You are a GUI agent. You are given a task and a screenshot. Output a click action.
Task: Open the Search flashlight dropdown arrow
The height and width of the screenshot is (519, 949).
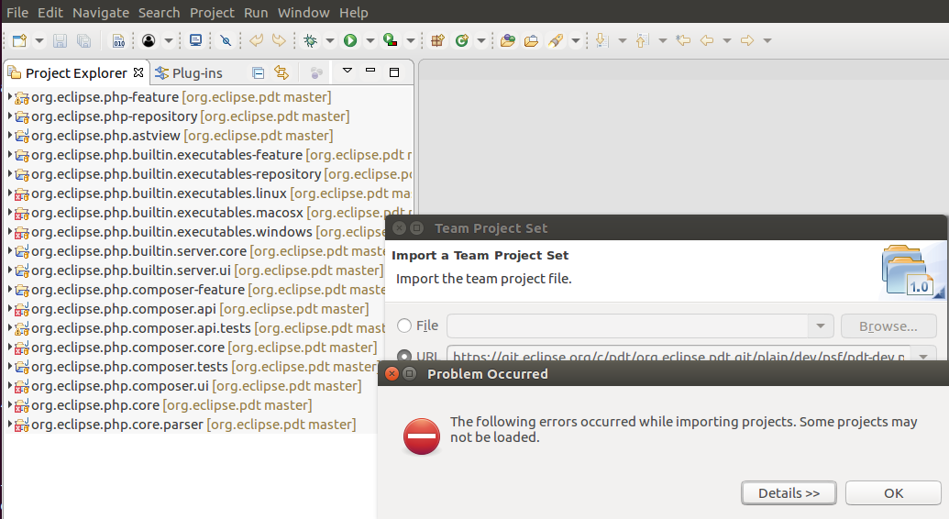[576, 40]
